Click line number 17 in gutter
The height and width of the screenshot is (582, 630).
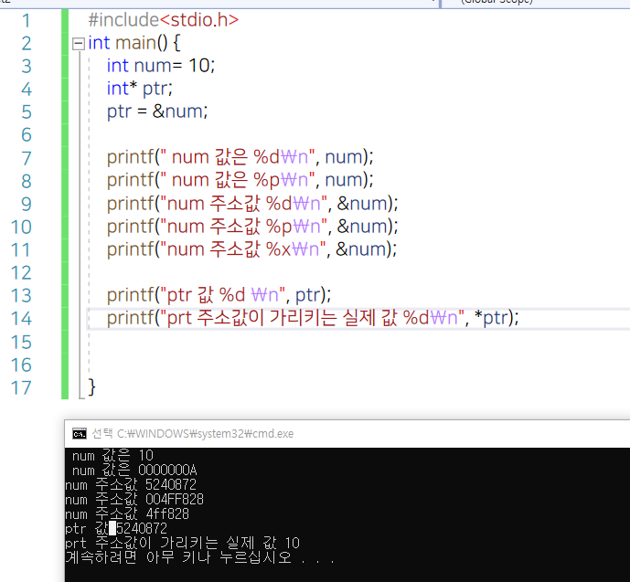pyautogui.click(x=21, y=387)
